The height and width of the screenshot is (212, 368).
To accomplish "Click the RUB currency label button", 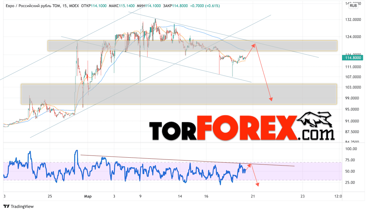I will click(353, 6).
